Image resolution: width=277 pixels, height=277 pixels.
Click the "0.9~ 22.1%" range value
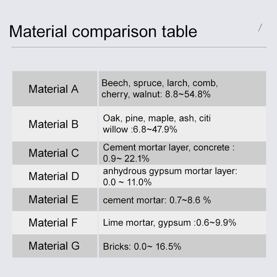(126, 159)
